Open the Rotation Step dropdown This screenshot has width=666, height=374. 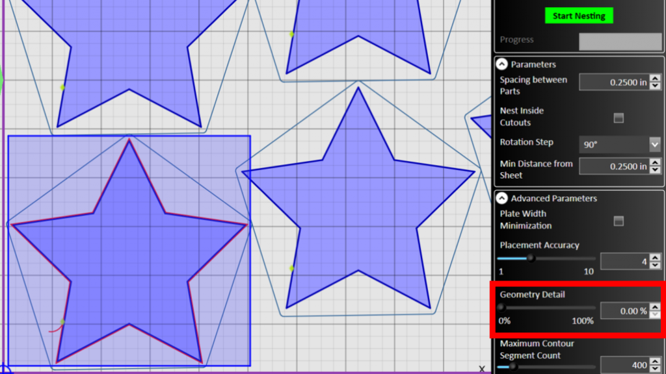point(654,144)
